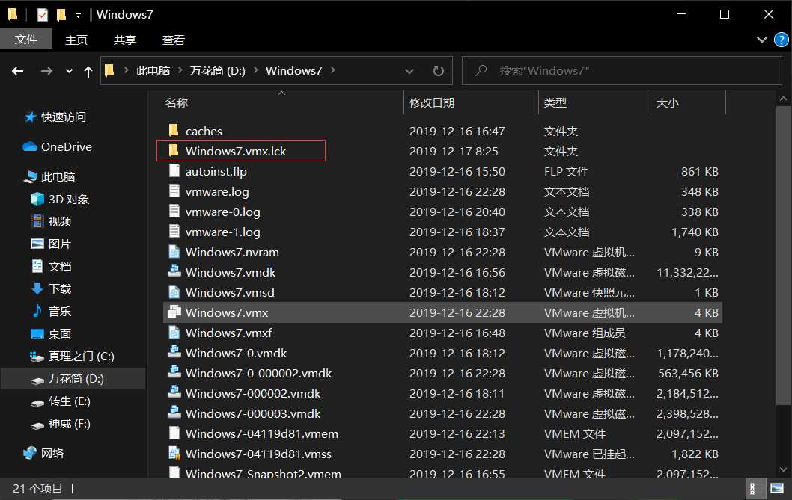Expand chevron after Windows7 in address bar
792x500 pixels.
(333, 71)
